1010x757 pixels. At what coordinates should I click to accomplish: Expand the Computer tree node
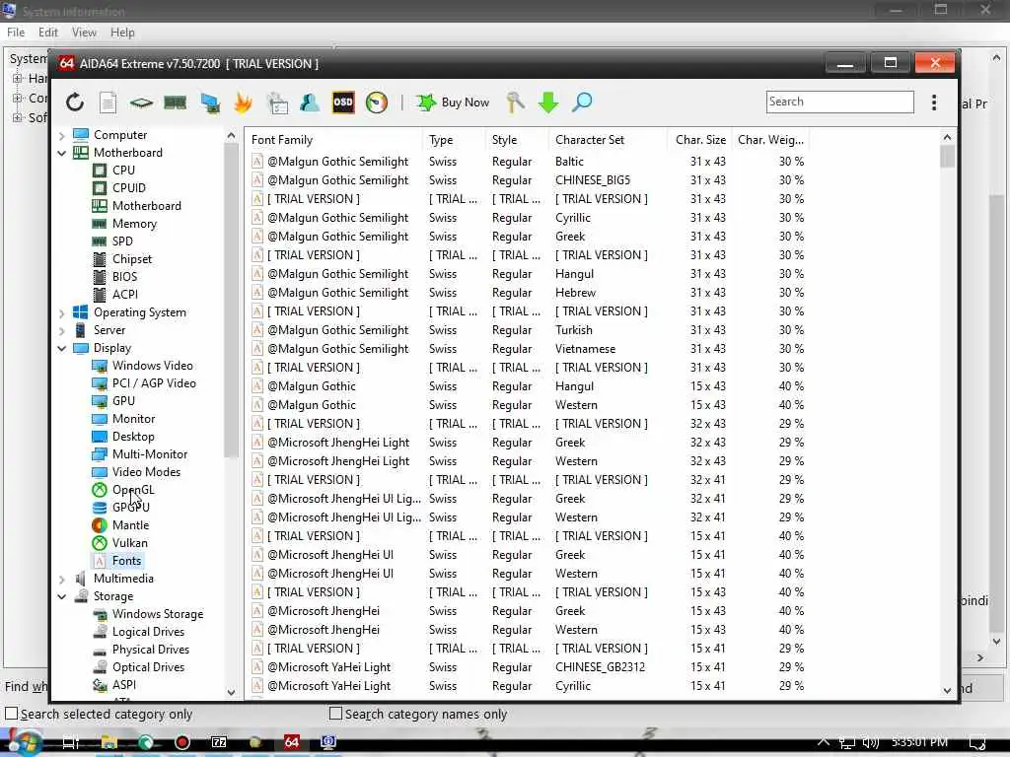coord(62,135)
